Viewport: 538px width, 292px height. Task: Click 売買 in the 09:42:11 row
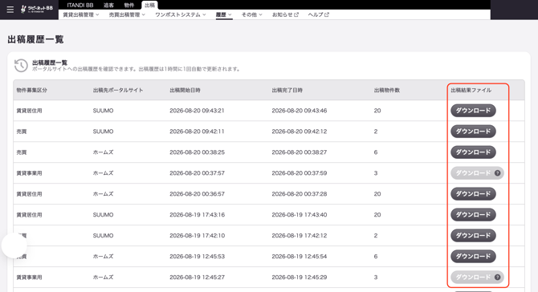21,132
